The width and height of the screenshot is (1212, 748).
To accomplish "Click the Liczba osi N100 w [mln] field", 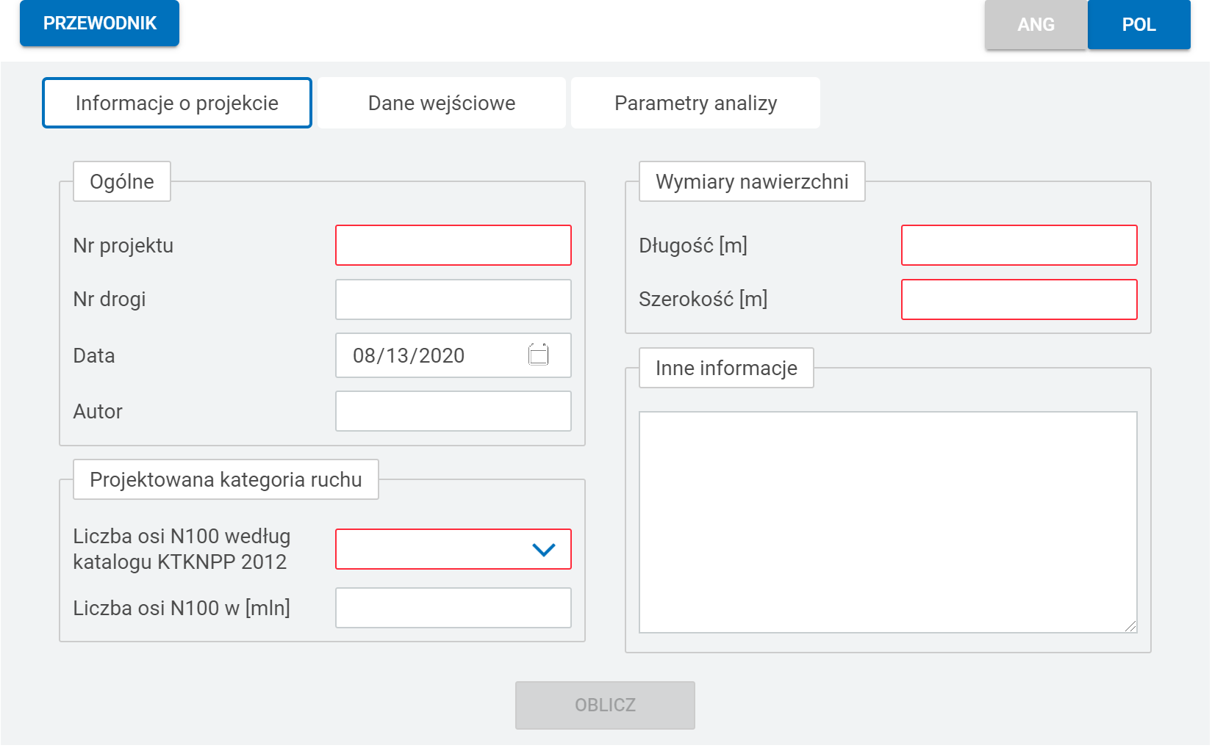I will [453, 608].
